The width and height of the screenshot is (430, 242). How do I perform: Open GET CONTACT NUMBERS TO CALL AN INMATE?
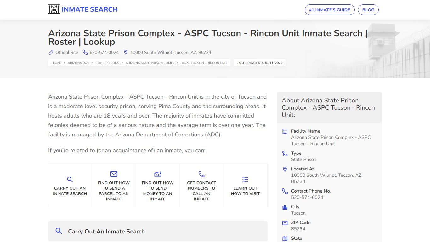click(x=201, y=191)
